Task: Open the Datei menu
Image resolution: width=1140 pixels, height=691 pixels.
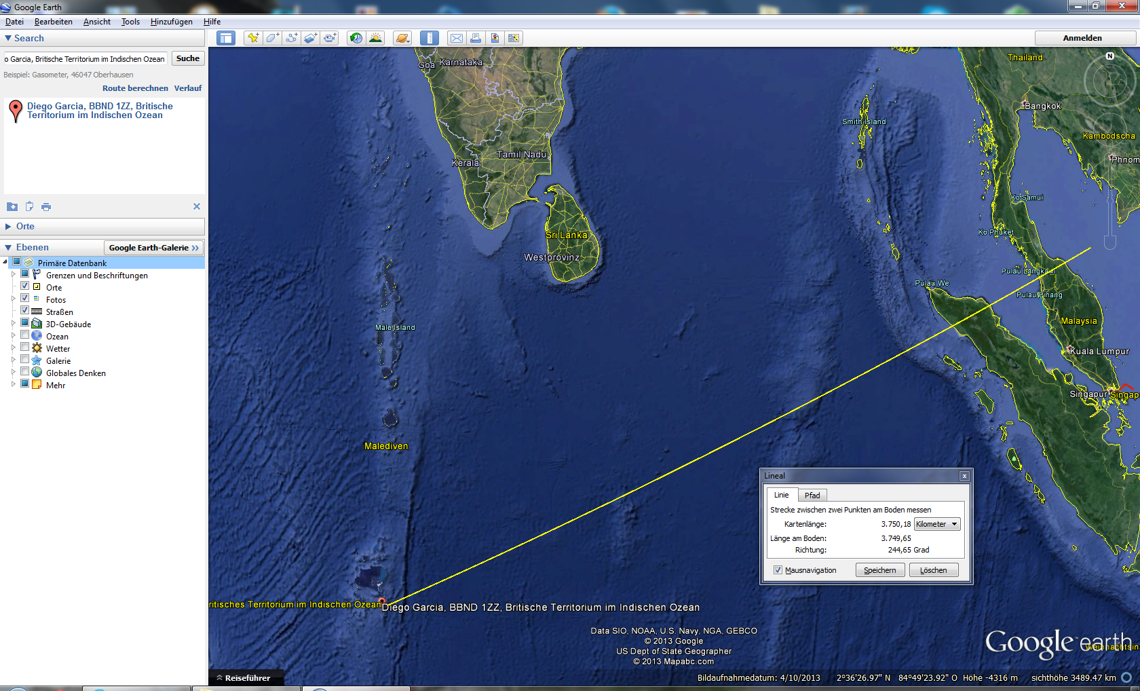Action: click(14, 22)
